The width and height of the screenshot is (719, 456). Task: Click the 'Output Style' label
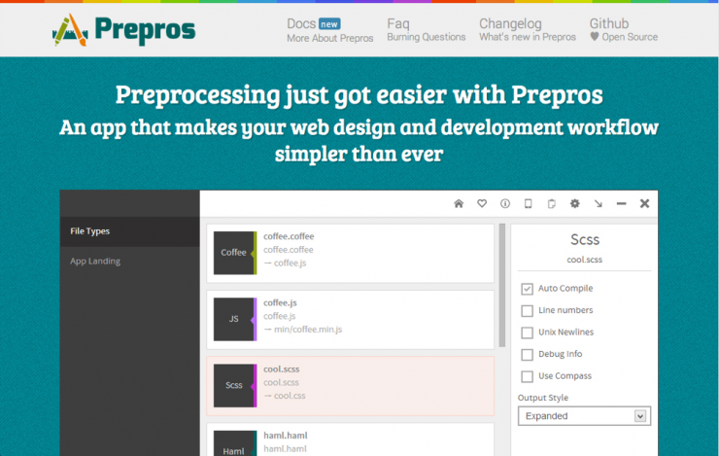(x=543, y=398)
